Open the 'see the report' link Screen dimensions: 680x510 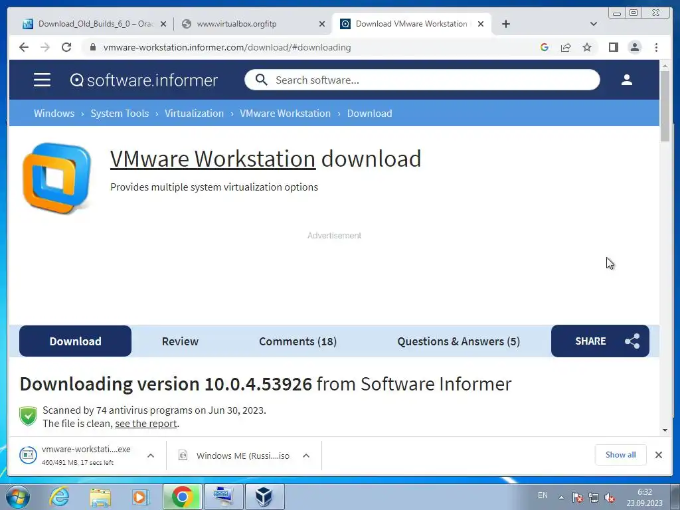click(145, 424)
